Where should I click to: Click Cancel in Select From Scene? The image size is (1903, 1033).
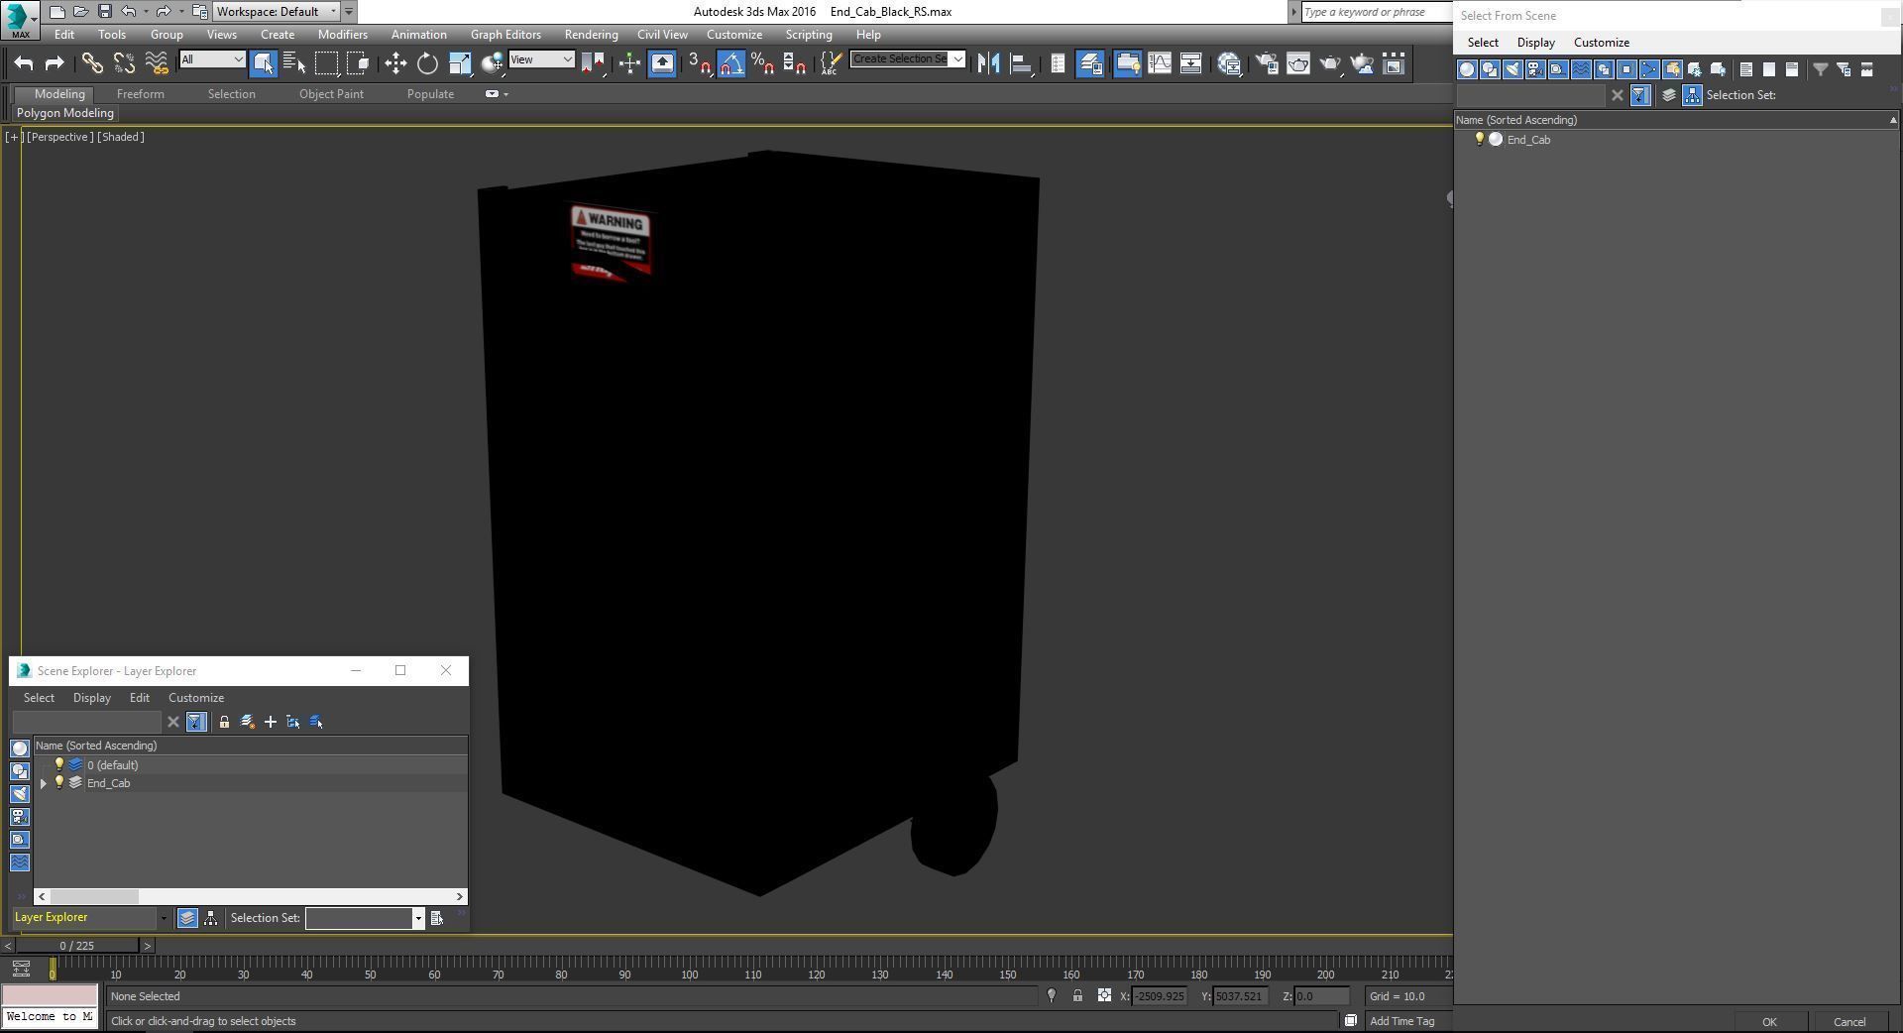pos(1849,1022)
